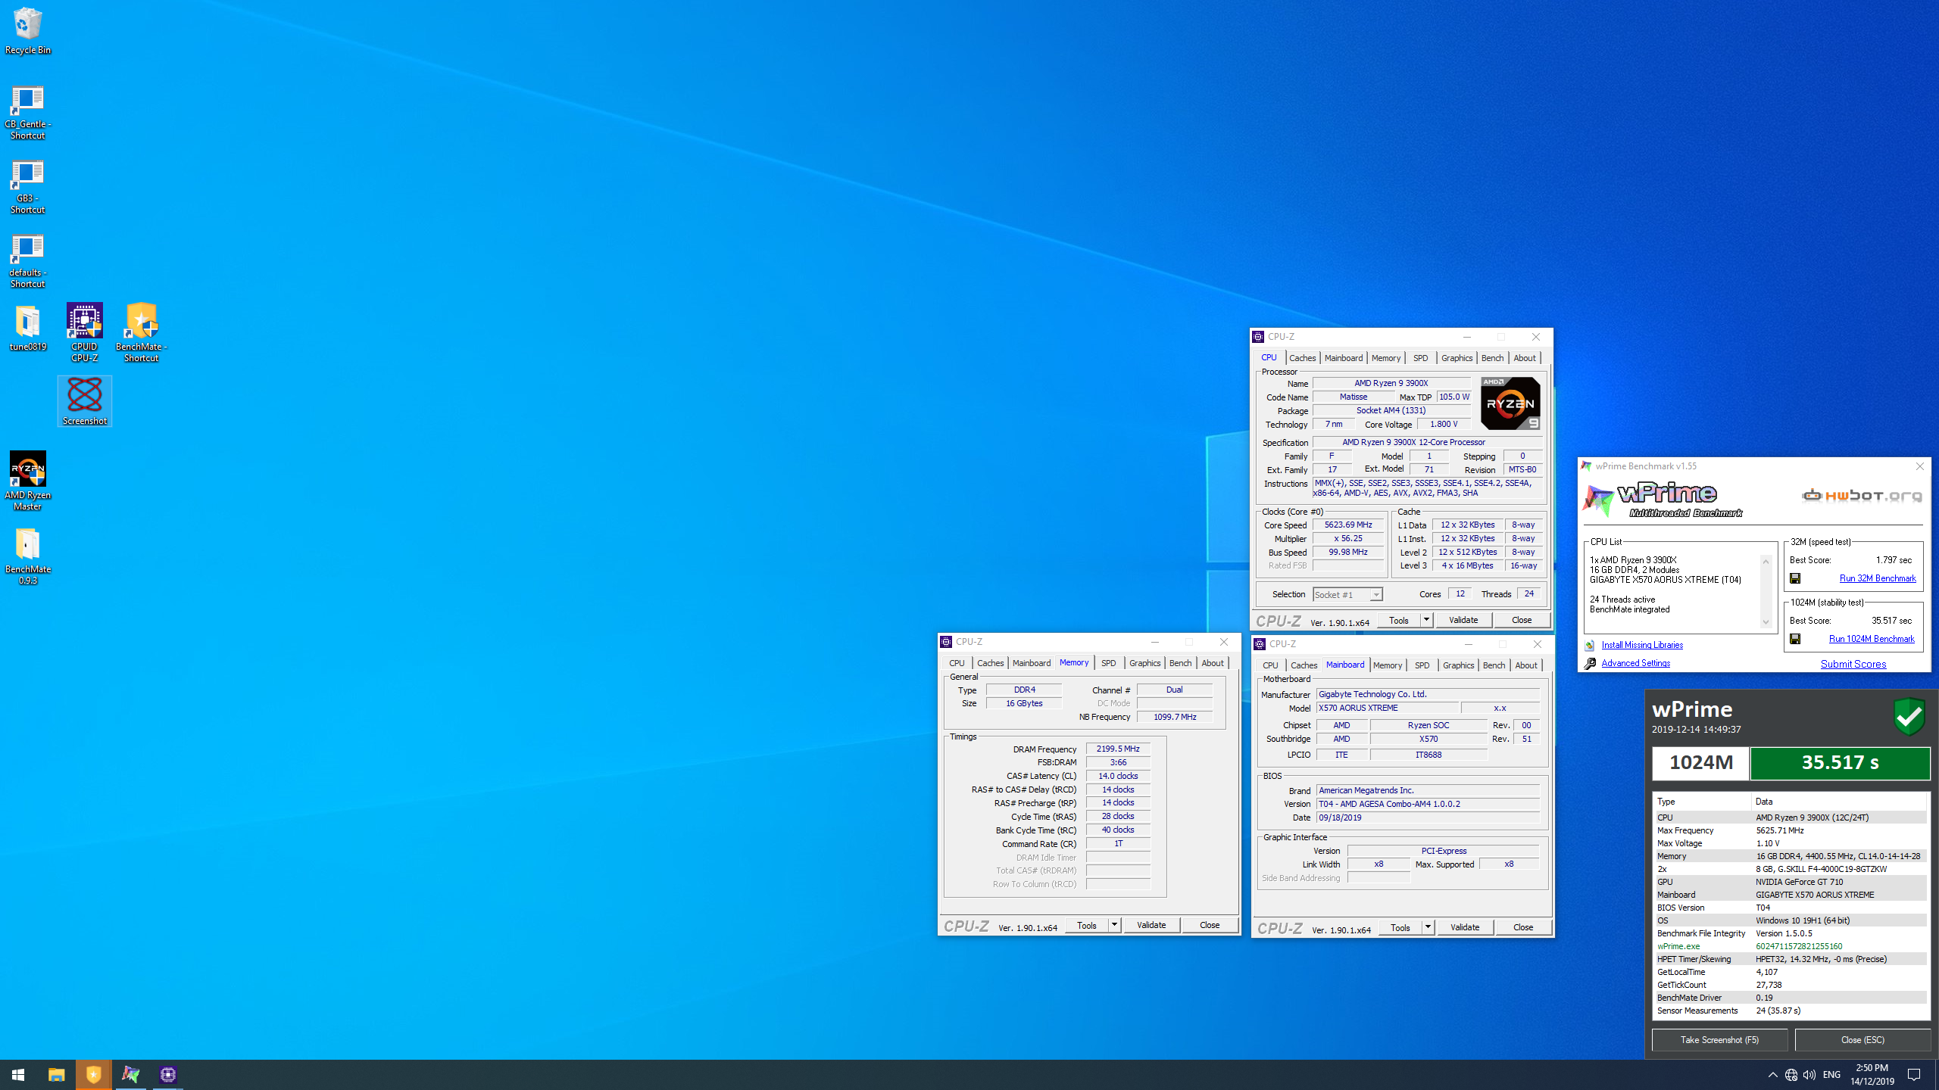Click Take Screenshot (F5) in wPrime results
This screenshot has height=1090, width=1939.
pos(1719,1039)
